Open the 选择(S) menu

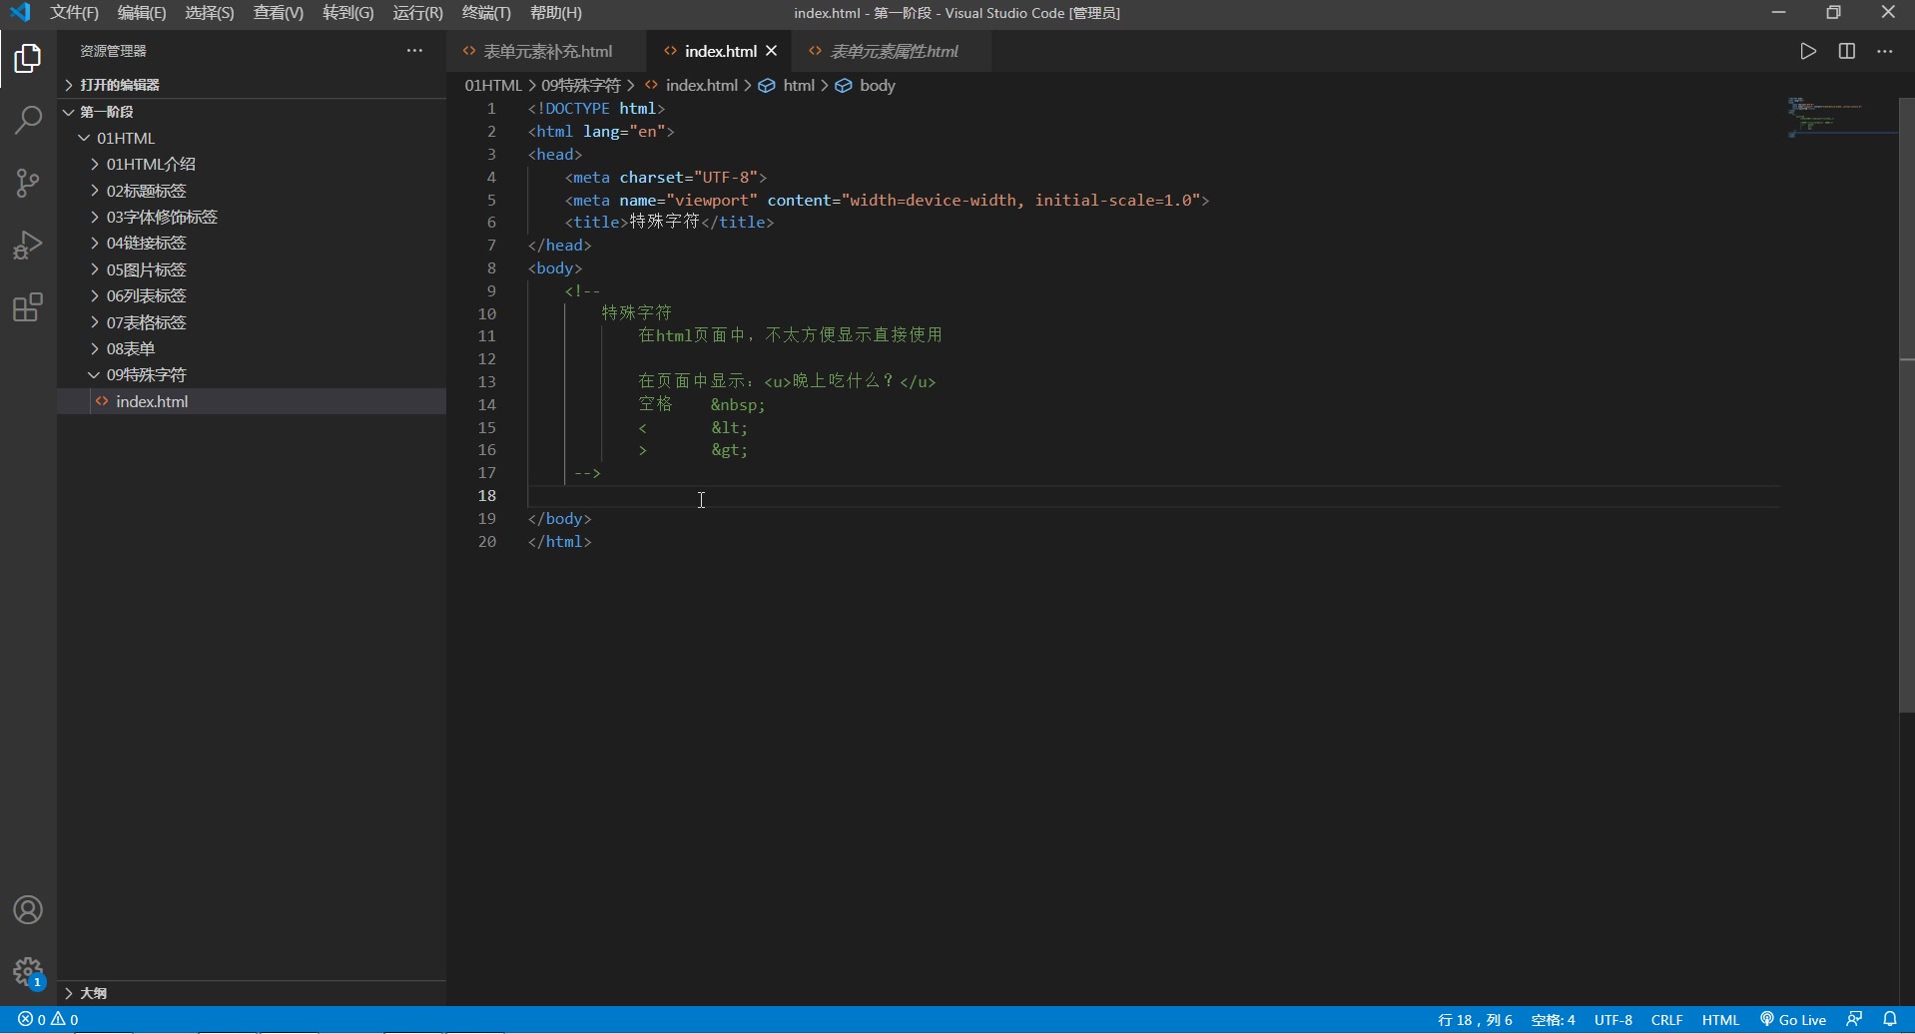pyautogui.click(x=210, y=13)
